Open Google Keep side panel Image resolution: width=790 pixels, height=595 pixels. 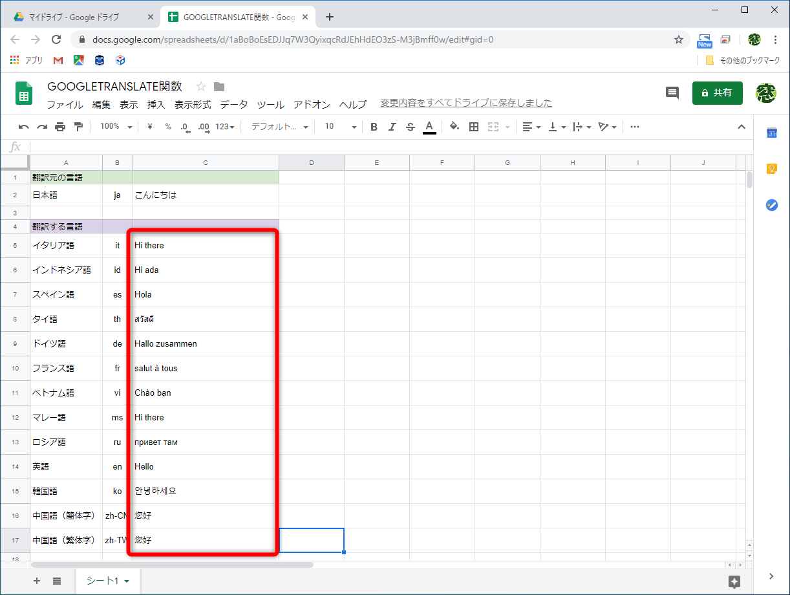tap(772, 169)
